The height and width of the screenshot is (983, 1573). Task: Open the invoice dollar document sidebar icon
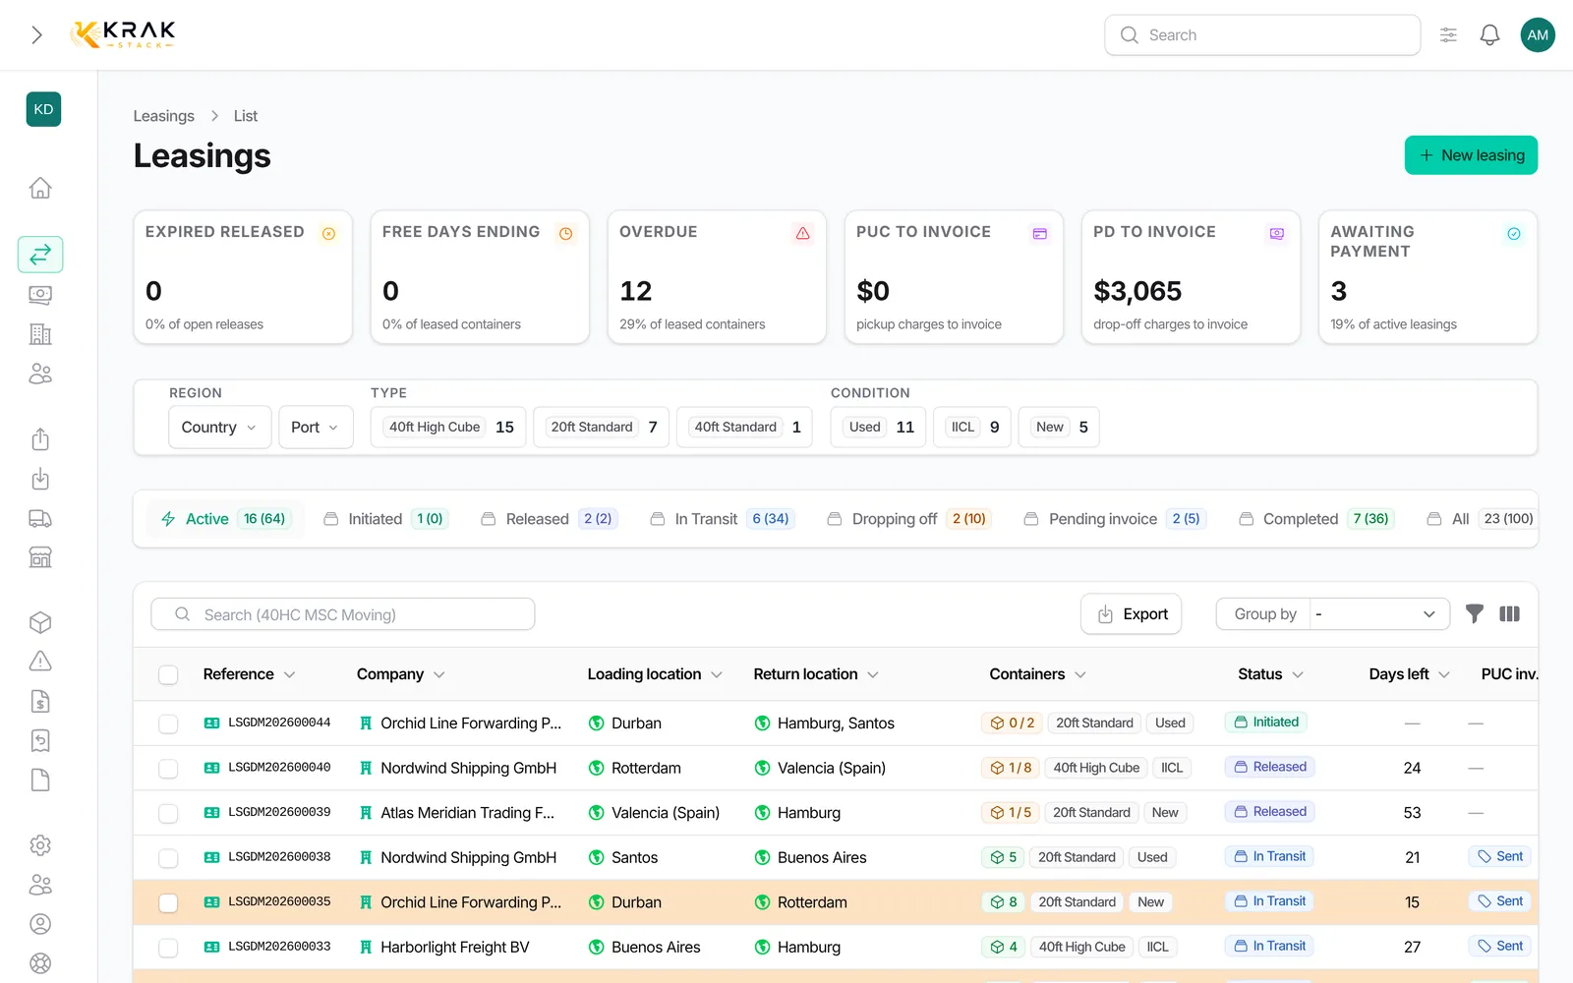(40, 701)
